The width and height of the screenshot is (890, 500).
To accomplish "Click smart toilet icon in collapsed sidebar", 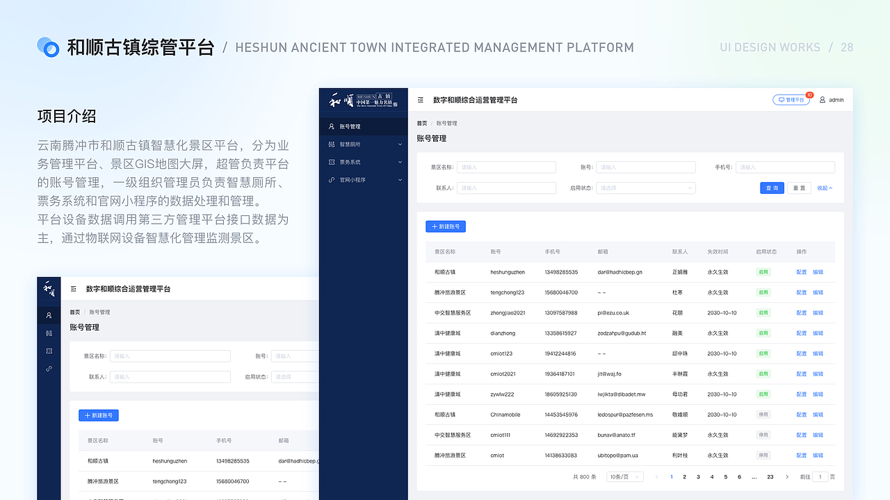I will [x=49, y=333].
